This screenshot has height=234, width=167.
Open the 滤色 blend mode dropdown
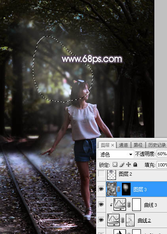click(116, 154)
